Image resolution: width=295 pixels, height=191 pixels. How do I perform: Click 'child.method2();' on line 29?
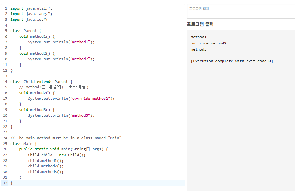pyautogui.click(x=46, y=166)
